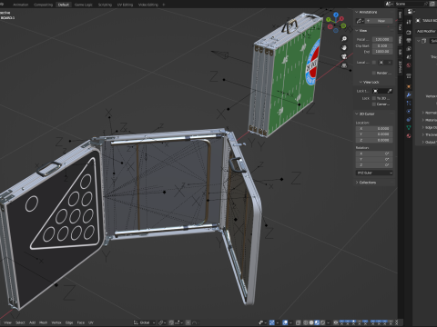Toggle the camera view icon
Viewport: 437px width, 327px height.
pyautogui.click(x=344, y=56)
